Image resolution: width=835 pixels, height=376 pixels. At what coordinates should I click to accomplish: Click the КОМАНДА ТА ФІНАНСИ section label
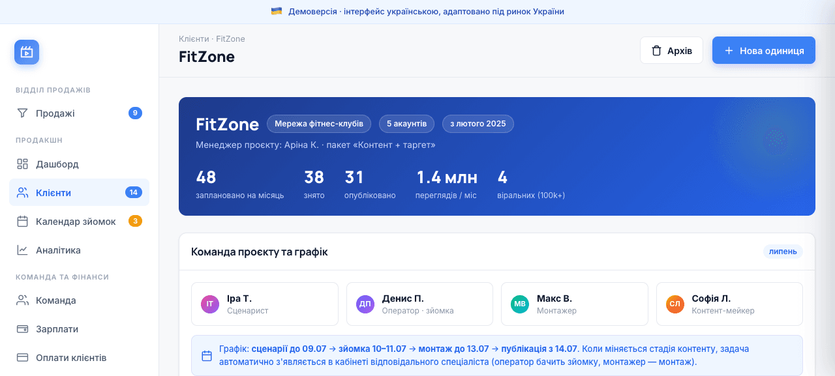point(63,277)
